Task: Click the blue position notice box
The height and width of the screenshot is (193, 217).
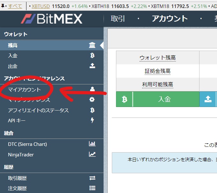Action: (x=164, y=163)
